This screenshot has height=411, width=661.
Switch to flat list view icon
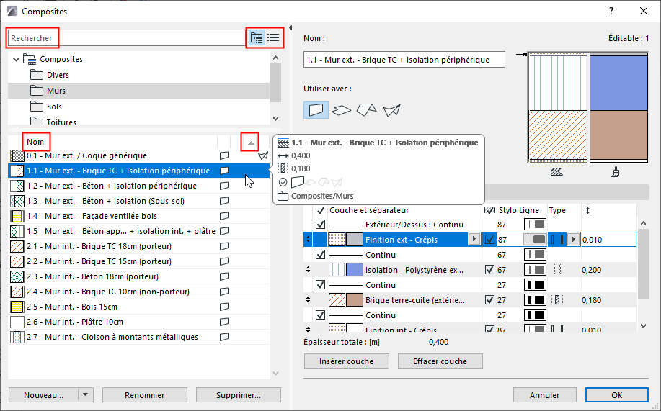click(x=273, y=38)
